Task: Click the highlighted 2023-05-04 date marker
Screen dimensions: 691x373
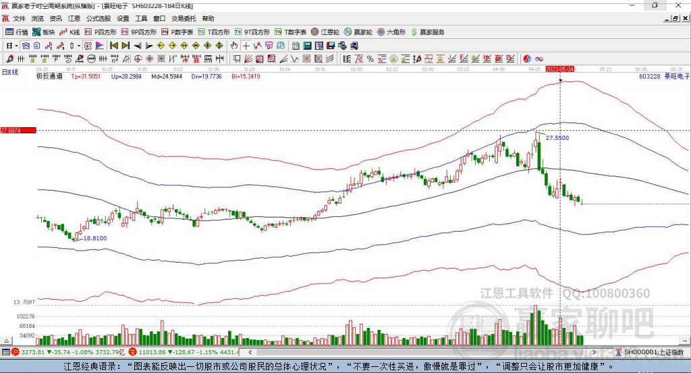Action: pyautogui.click(x=560, y=69)
